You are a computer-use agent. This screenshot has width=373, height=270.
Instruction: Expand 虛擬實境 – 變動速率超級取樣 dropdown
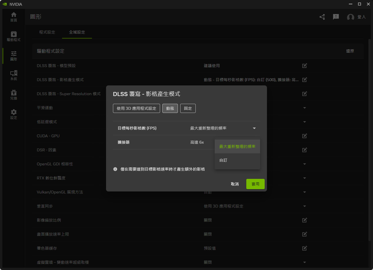tap(305, 262)
